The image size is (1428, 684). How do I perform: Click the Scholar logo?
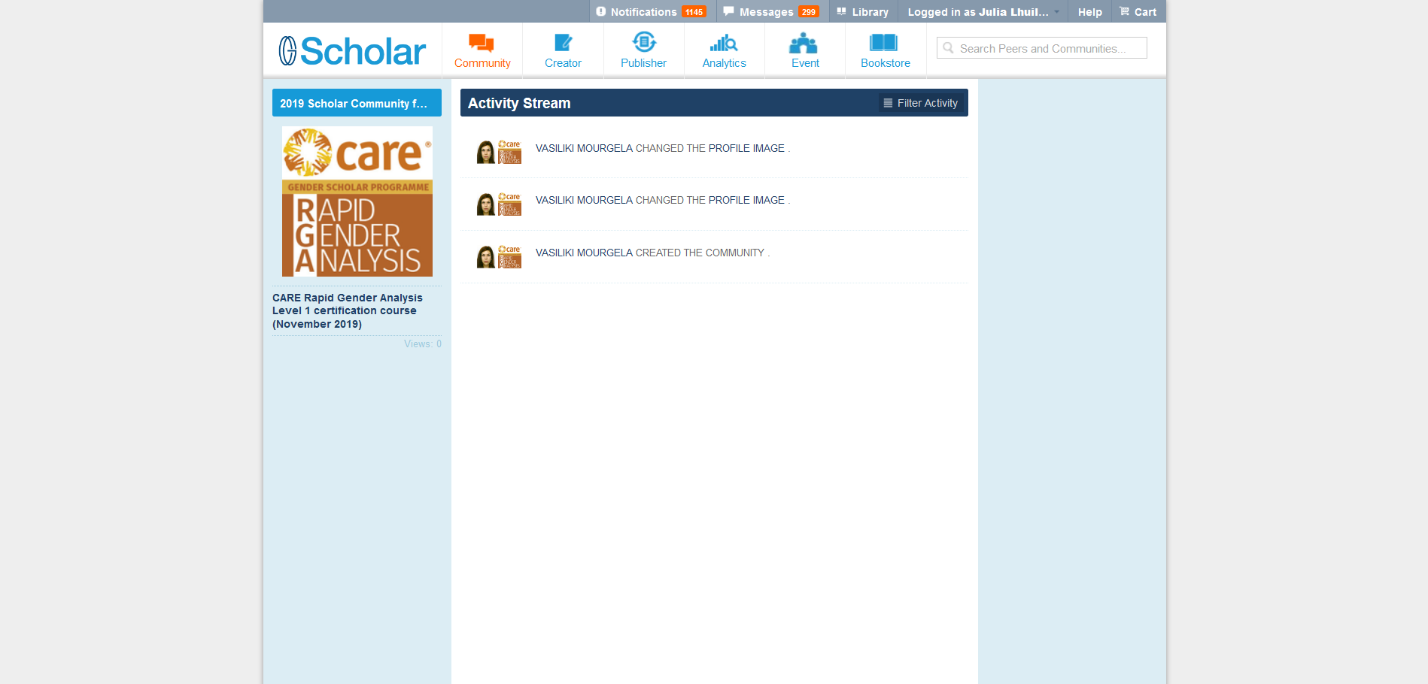tap(352, 51)
